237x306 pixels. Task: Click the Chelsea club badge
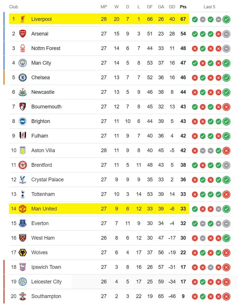[23, 78]
